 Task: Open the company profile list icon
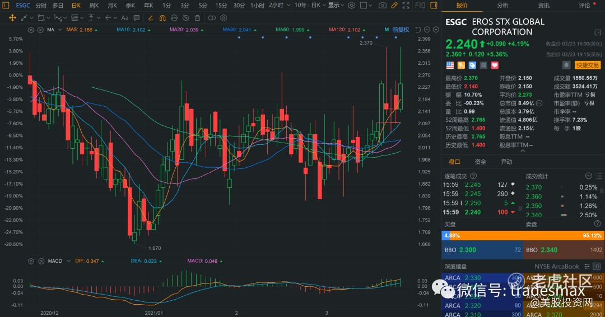pyautogui.click(x=598, y=32)
